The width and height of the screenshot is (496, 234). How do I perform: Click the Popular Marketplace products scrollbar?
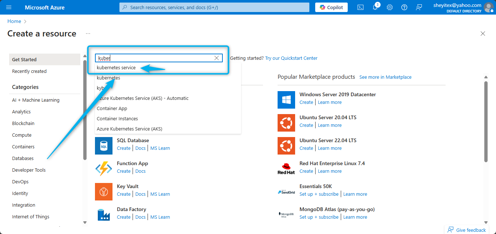[486, 121]
